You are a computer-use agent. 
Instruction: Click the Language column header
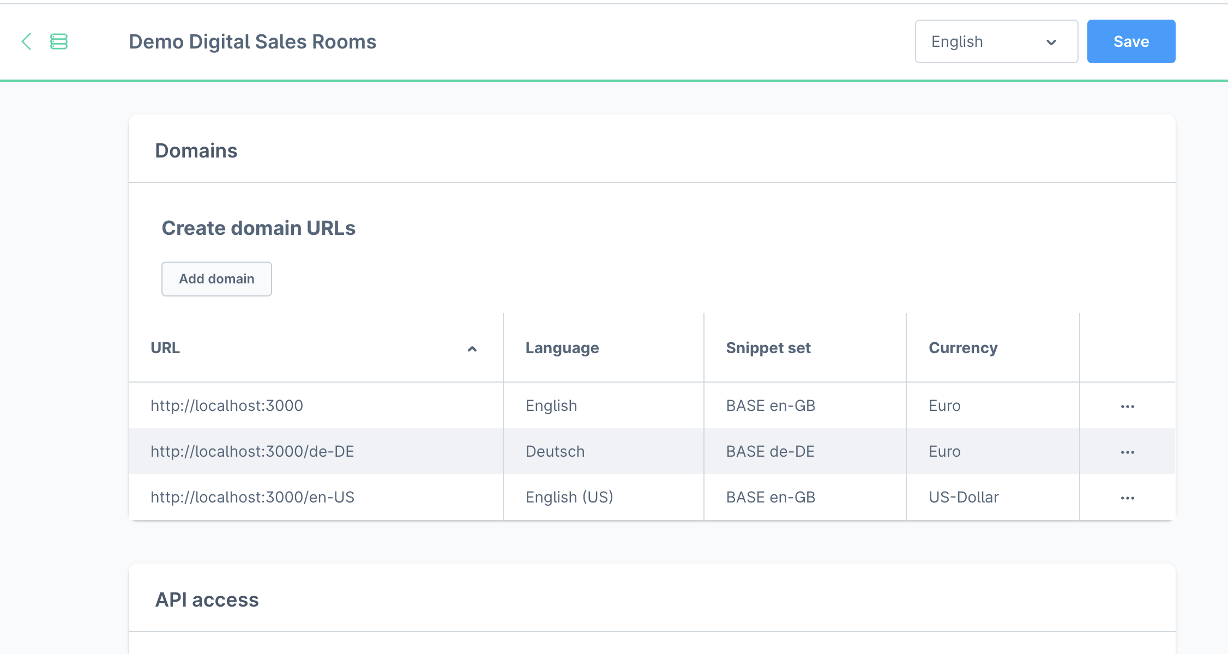coord(562,348)
